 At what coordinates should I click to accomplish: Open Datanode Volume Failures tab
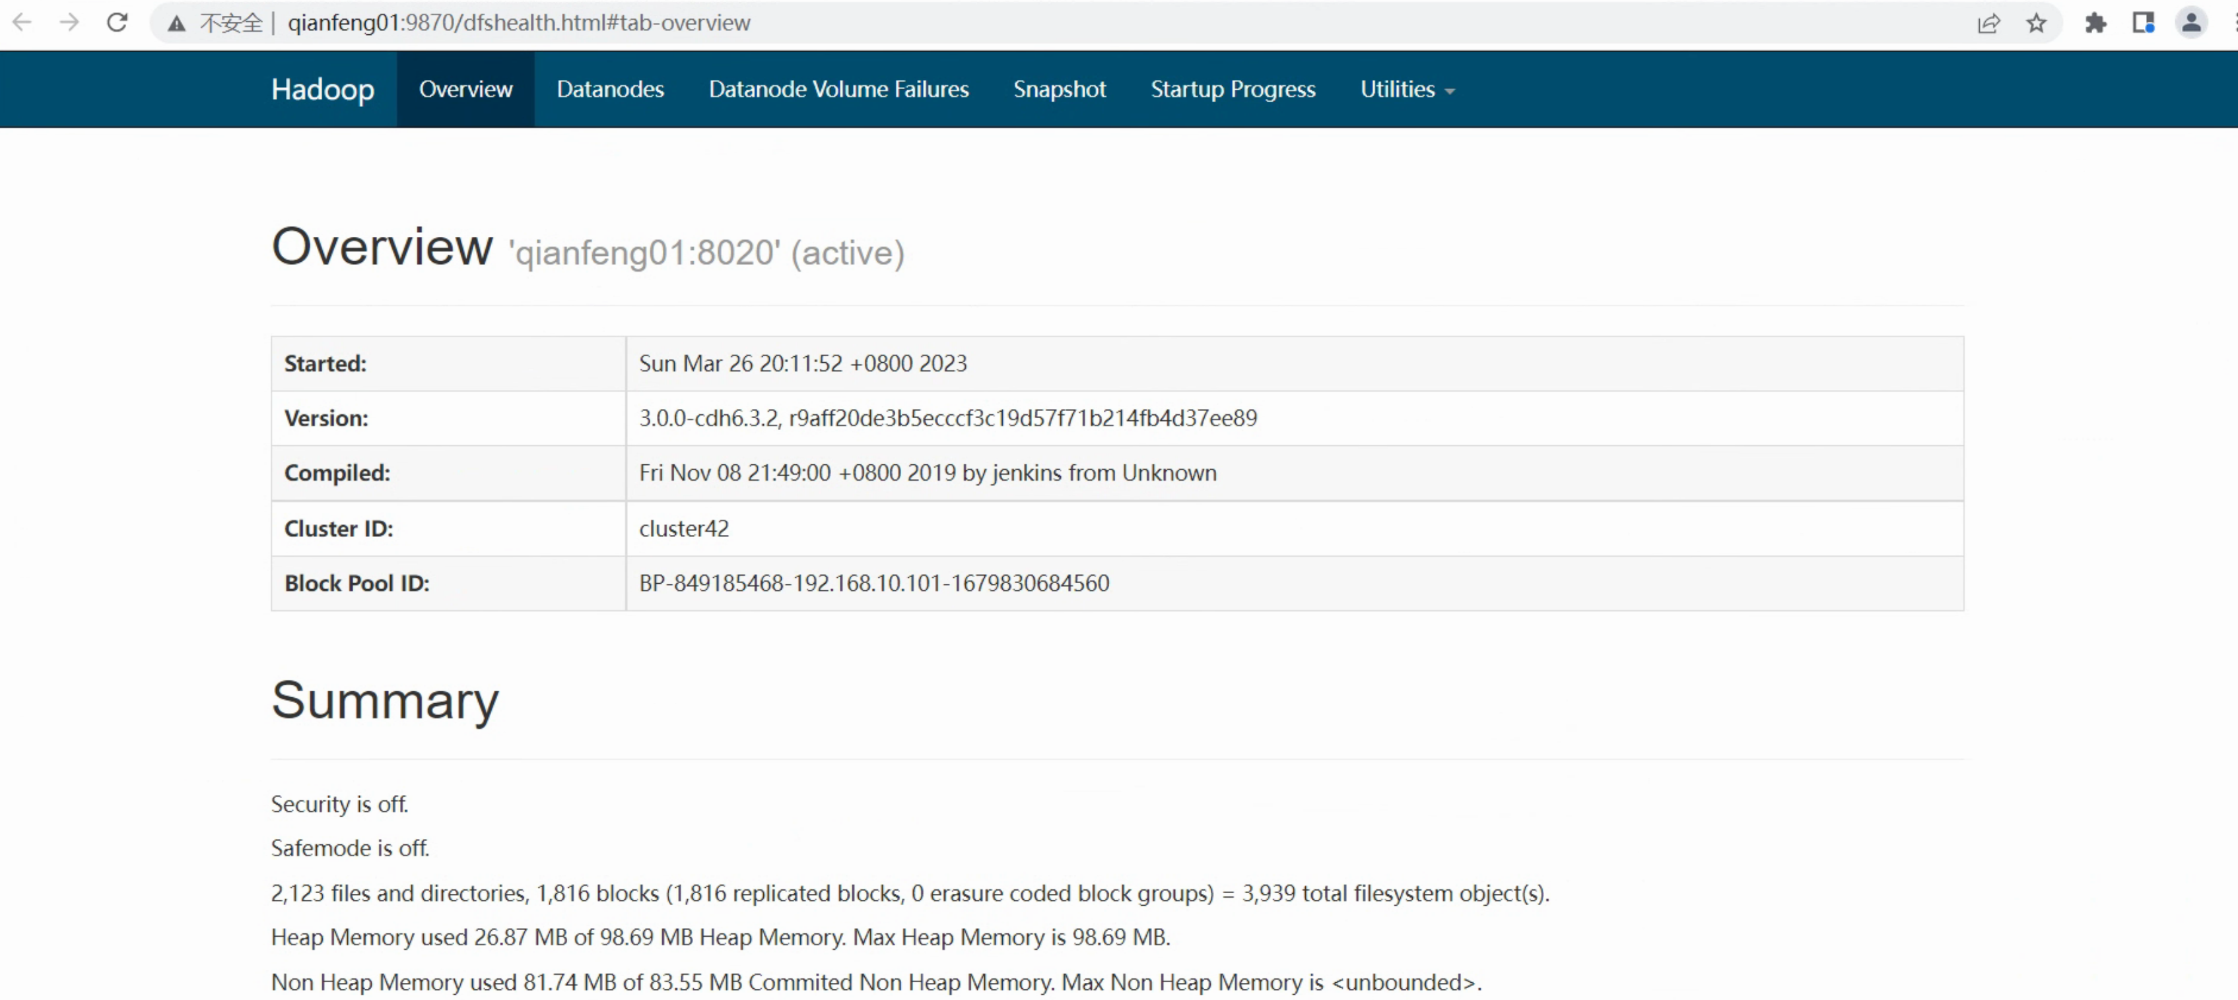[838, 90]
